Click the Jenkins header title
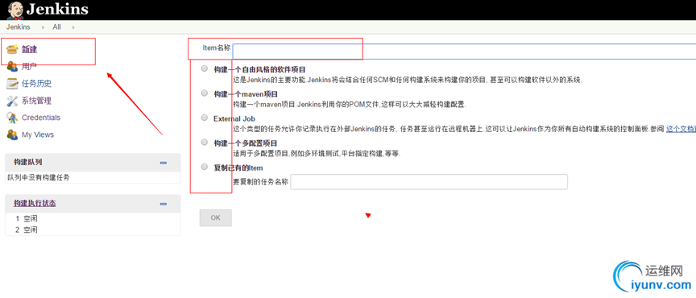Screen dimensions: 696x298 (x=57, y=10)
